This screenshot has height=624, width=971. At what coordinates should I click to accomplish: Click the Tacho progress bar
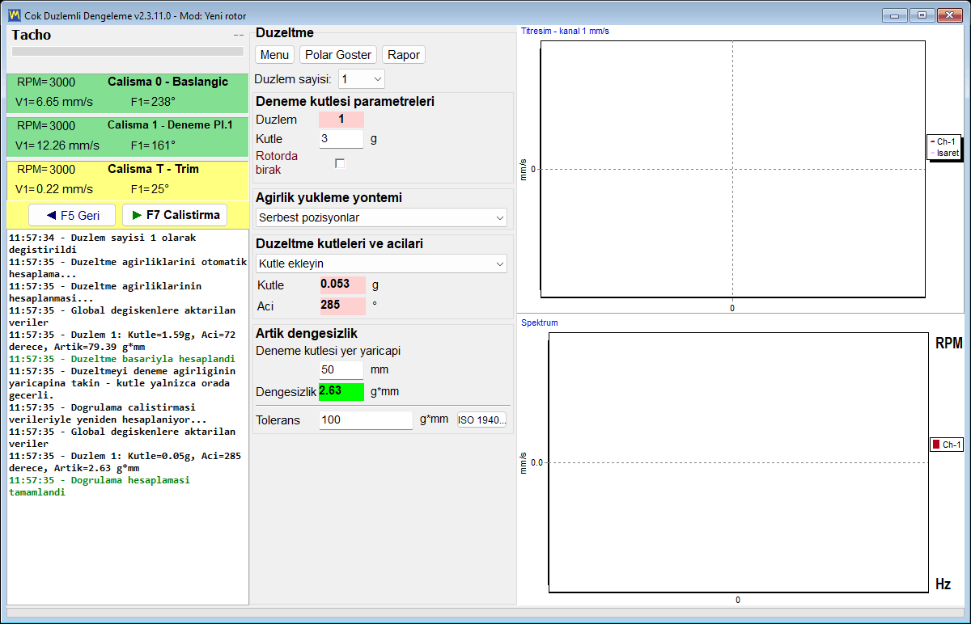(x=128, y=51)
